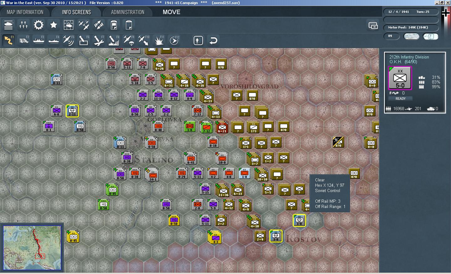Select the 10=10 Soviet stack
Image resolution: width=451 pixels, height=274 pixels.
262,175
